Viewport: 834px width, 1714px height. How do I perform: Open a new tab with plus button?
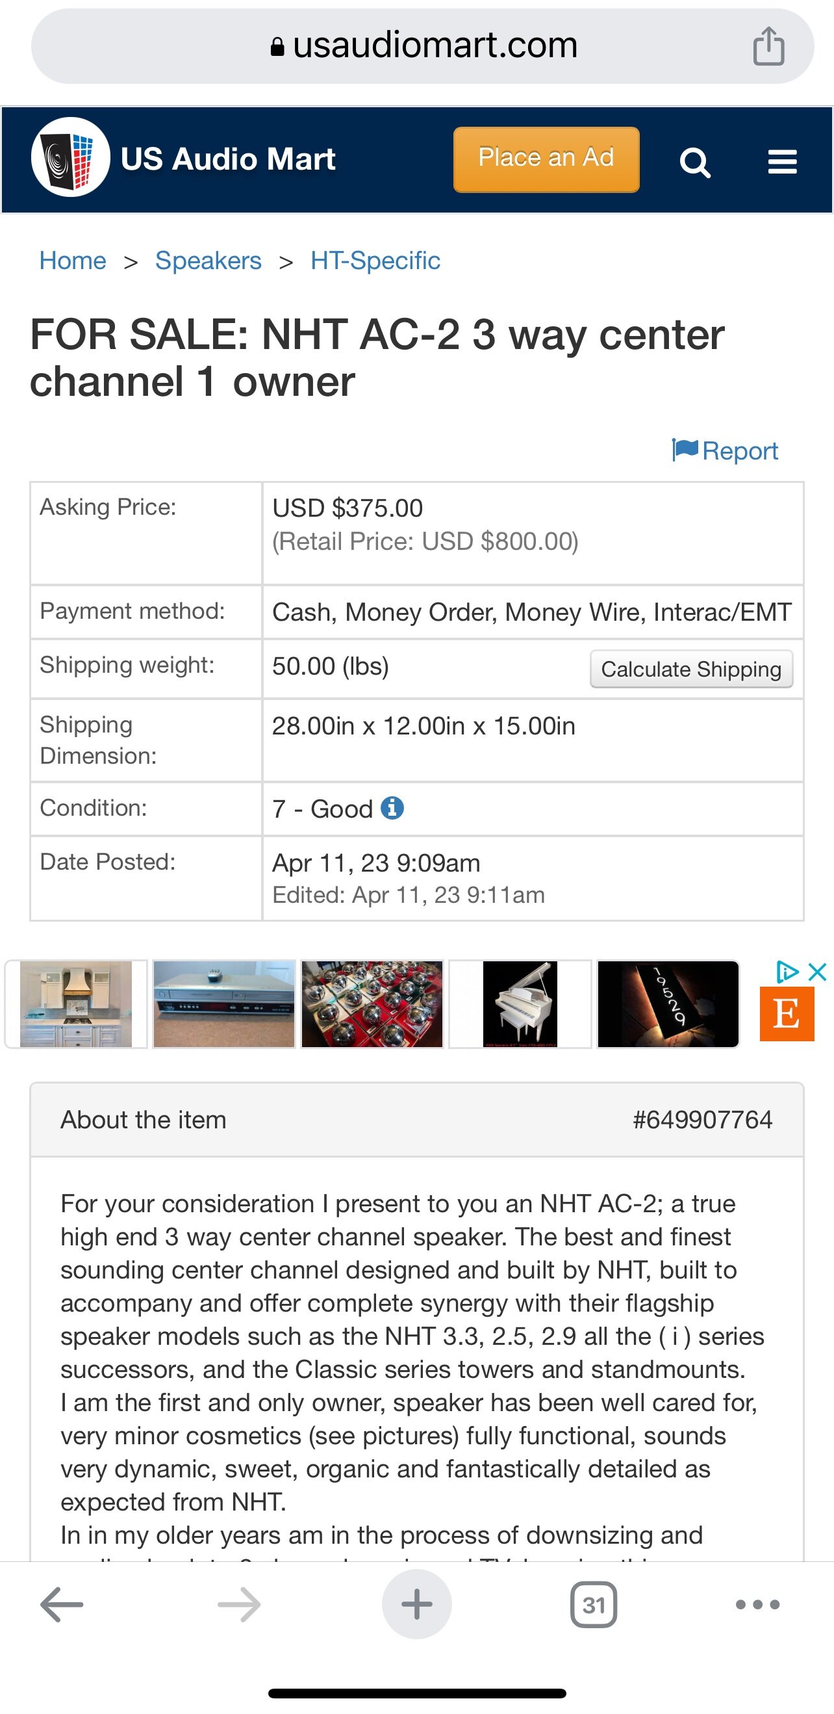[x=417, y=1604]
